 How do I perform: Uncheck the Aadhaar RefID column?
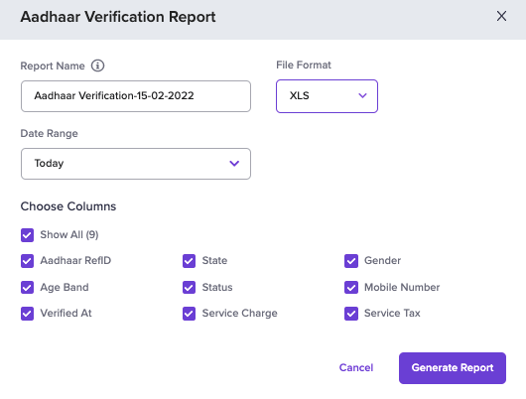pos(27,261)
